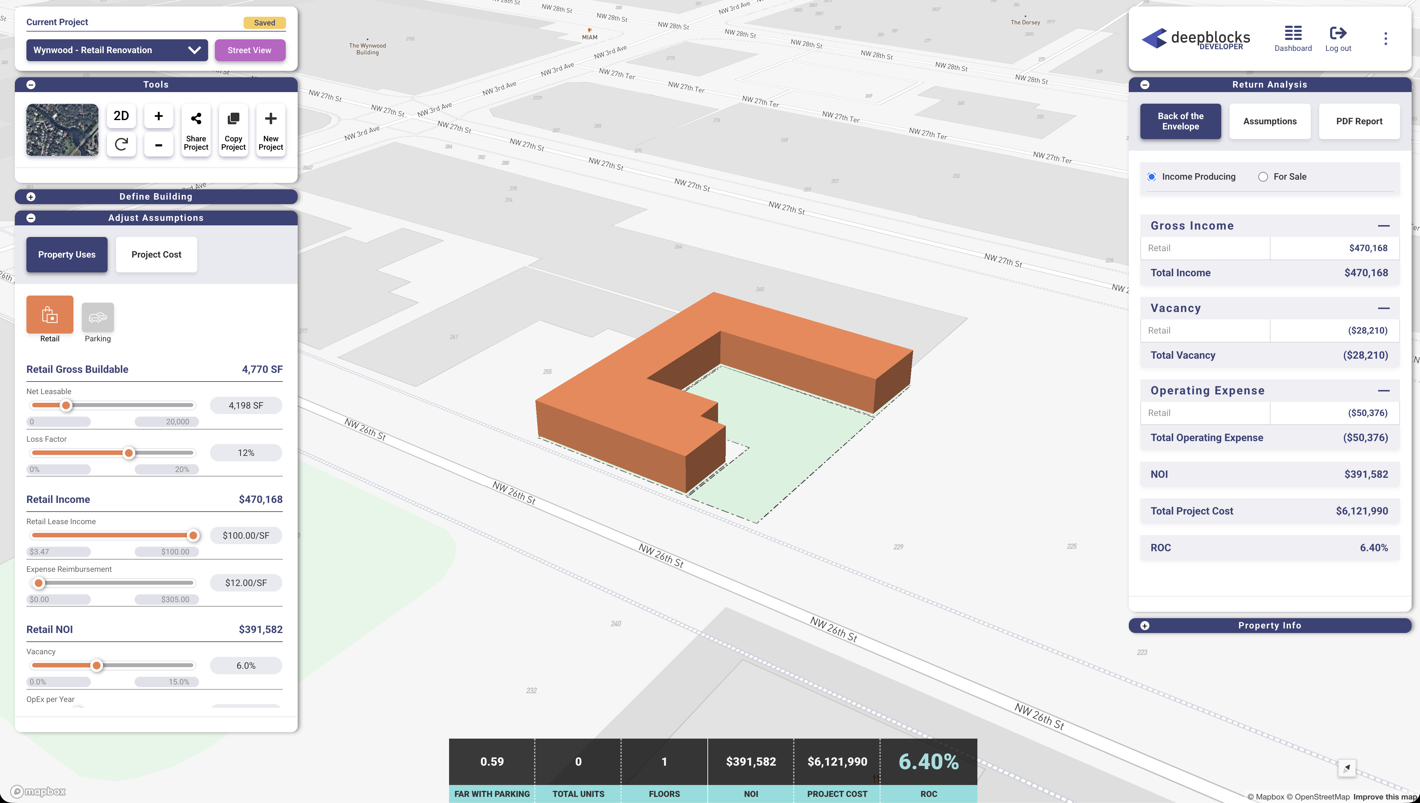Open the three-dot more menu
Image resolution: width=1420 pixels, height=803 pixels.
(1385, 39)
